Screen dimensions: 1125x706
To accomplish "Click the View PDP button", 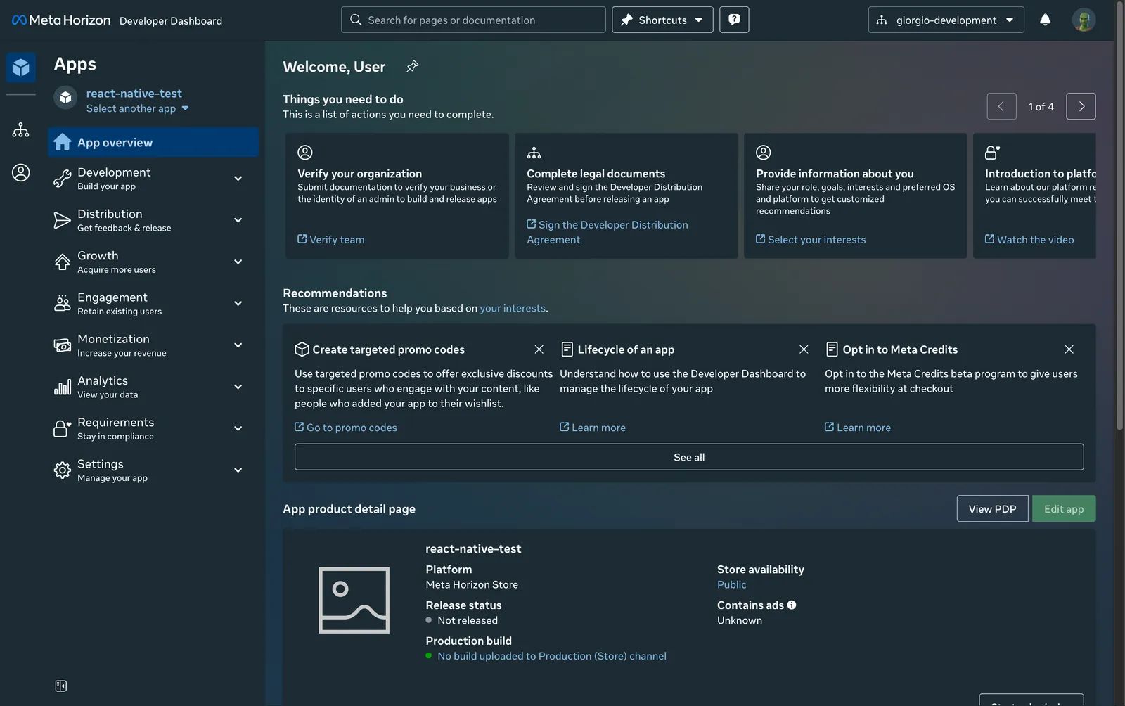I will 992,508.
